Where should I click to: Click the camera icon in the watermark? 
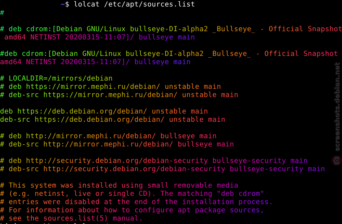pyautogui.click(x=337, y=161)
